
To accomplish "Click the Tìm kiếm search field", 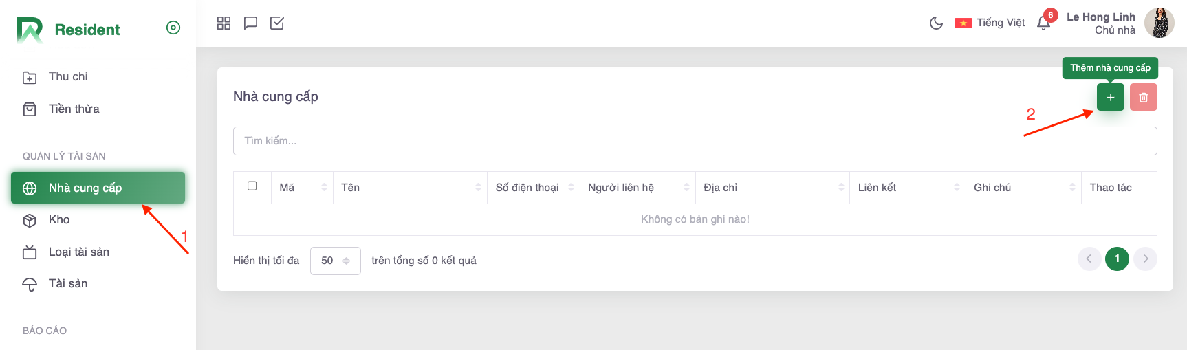I will tap(695, 141).
